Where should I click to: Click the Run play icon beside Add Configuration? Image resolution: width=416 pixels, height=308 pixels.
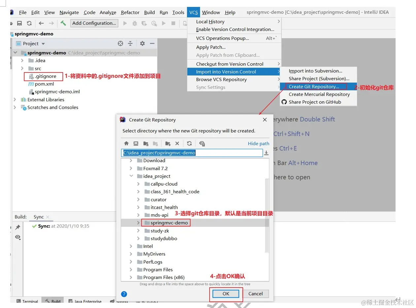(x=125, y=23)
